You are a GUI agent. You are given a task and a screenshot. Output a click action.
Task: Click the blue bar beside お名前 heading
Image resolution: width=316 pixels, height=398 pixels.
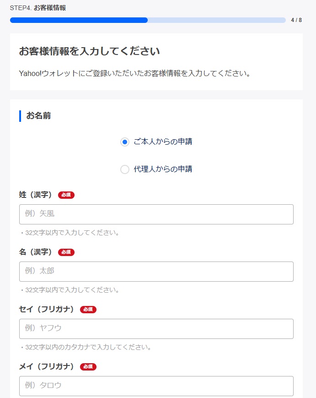click(x=20, y=116)
